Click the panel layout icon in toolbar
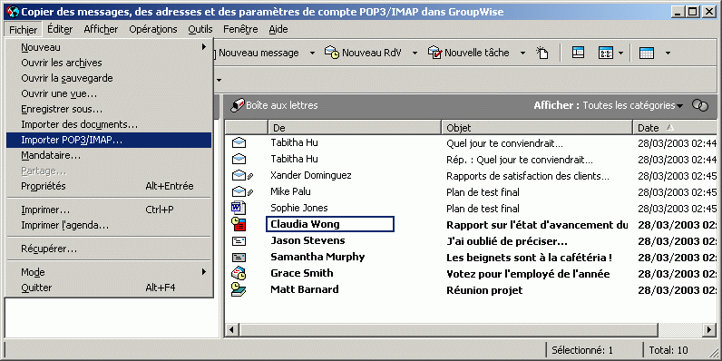This screenshot has width=722, height=361. click(578, 53)
